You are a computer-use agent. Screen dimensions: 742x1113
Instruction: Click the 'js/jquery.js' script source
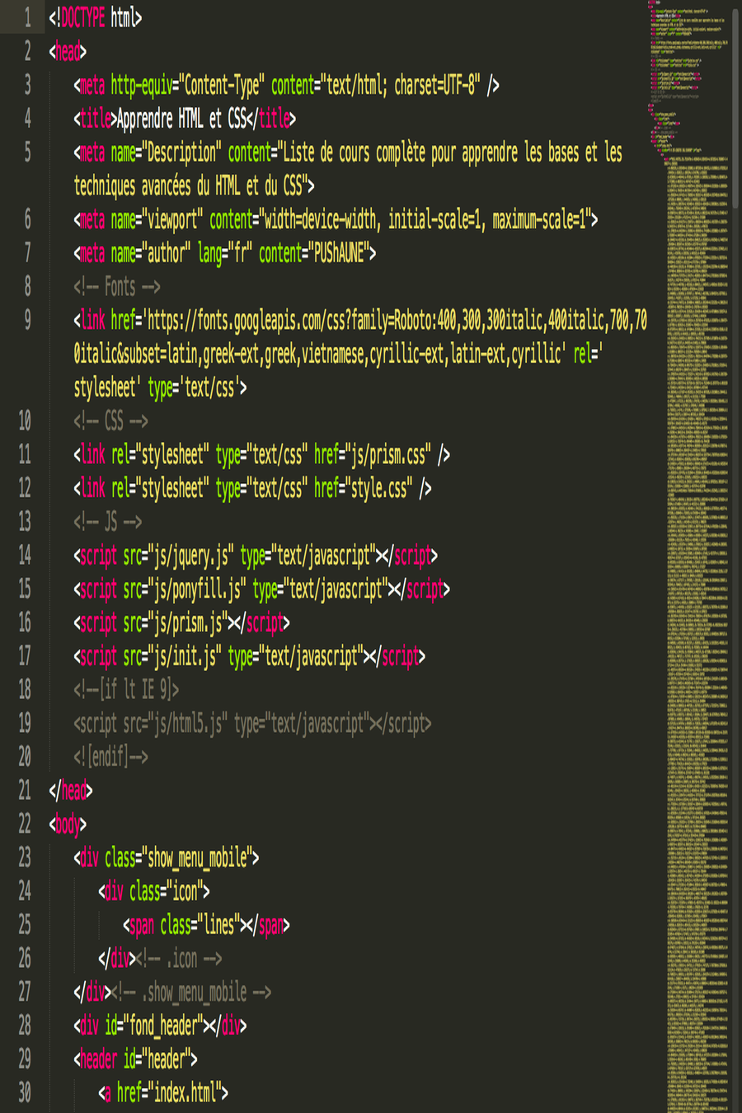(190, 556)
